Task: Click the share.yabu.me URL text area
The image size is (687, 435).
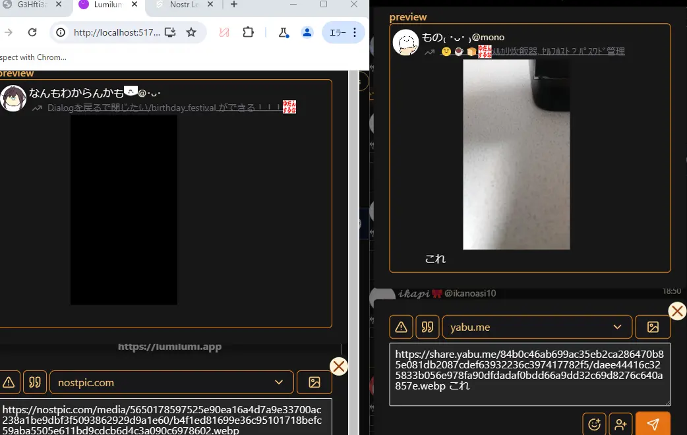Action: coord(529,374)
